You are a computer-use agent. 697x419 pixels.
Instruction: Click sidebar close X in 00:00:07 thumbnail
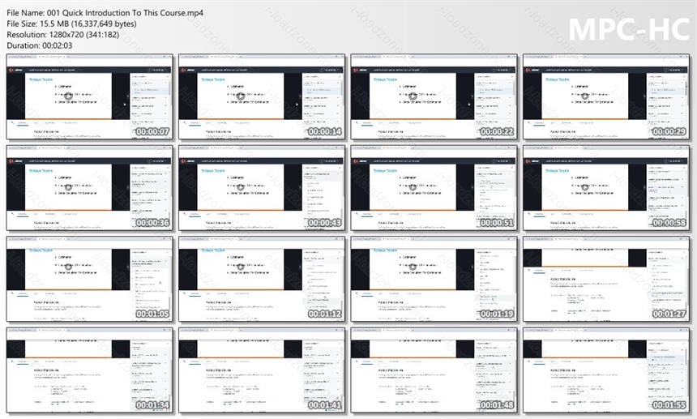(169, 76)
